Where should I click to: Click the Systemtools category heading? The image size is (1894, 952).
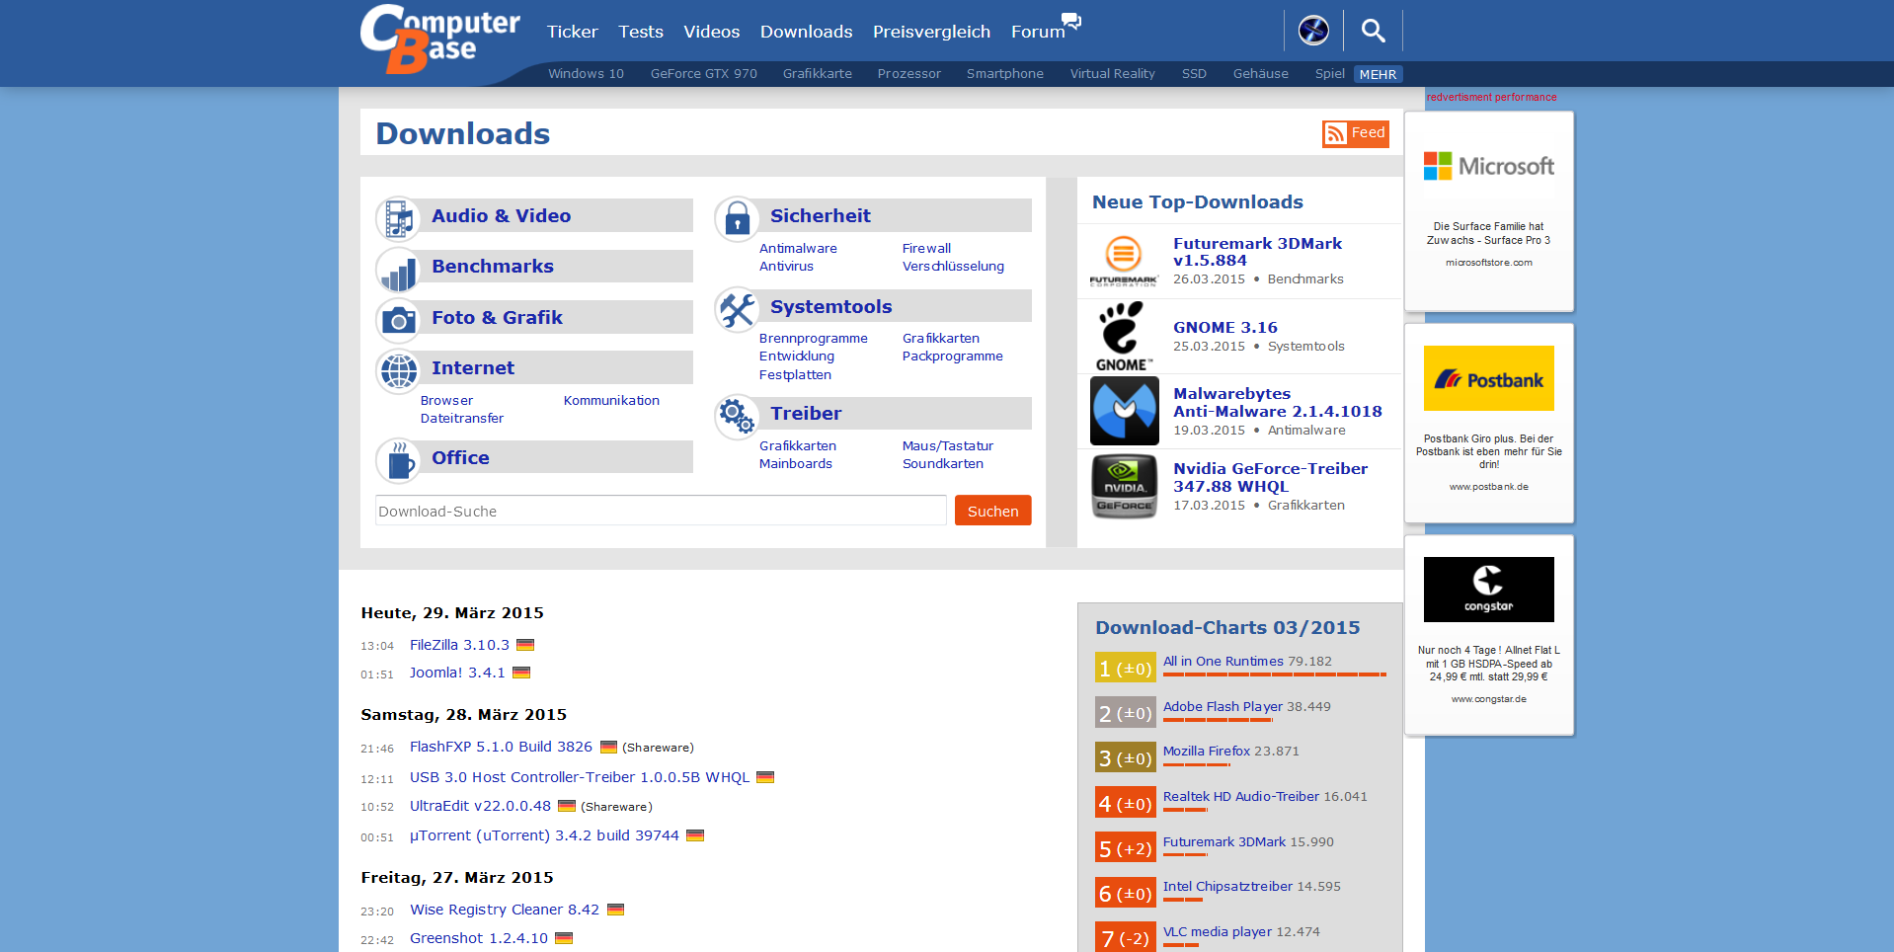pos(830,307)
